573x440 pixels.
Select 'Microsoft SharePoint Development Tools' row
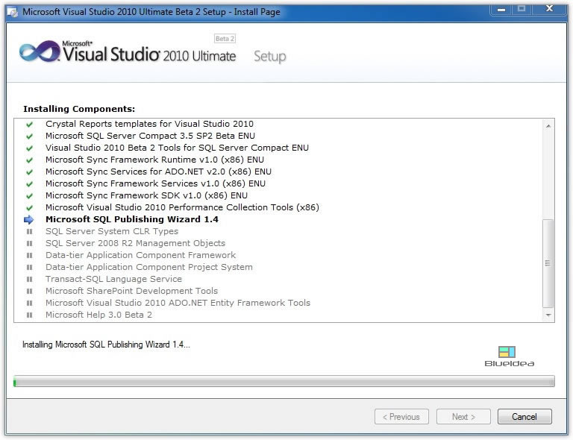pos(131,291)
